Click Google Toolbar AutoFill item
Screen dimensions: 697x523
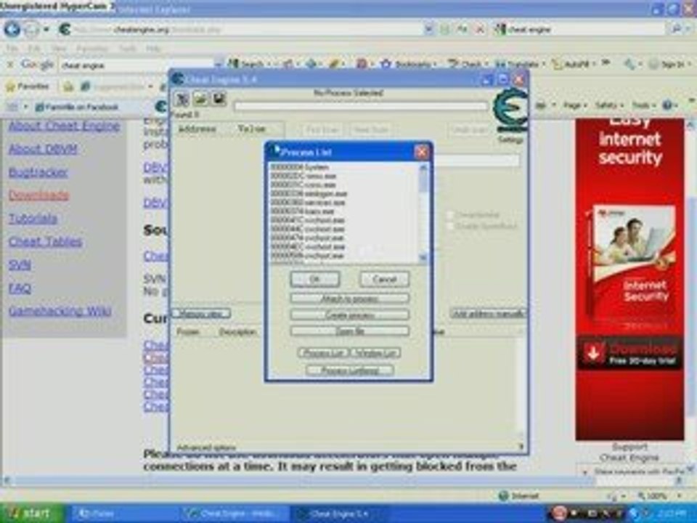click(x=572, y=65)
